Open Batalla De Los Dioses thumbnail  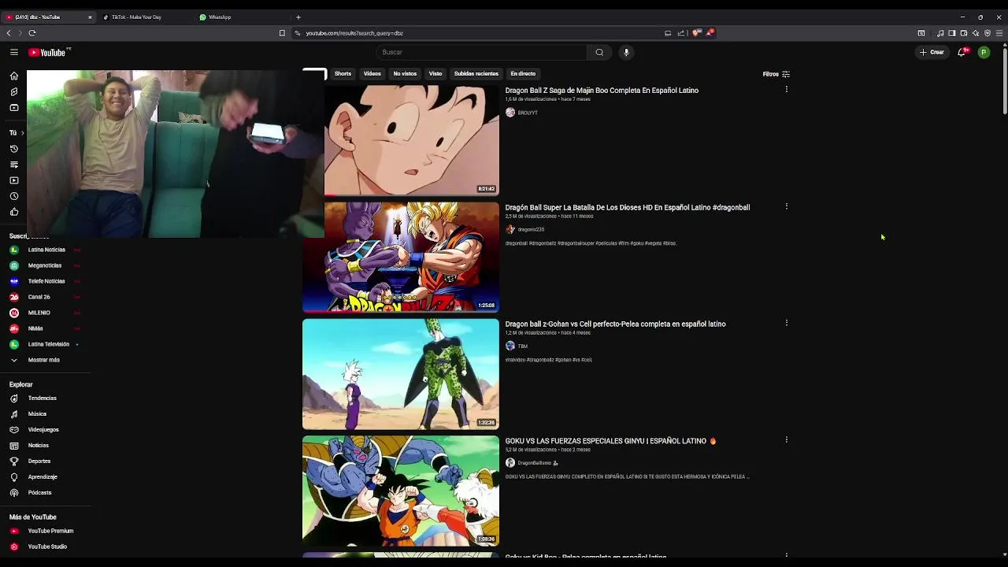click(401, 258)
